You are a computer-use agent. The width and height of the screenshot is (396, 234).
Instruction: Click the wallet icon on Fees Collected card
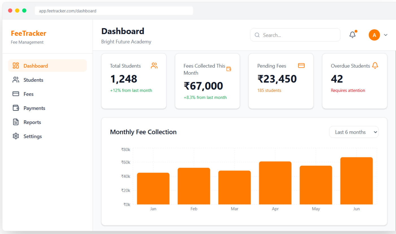(x=229, y=69)
